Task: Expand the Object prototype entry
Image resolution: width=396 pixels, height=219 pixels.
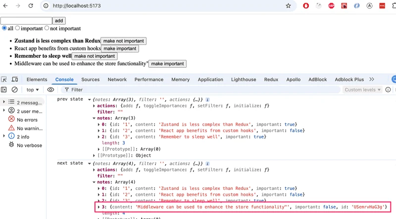Action: [94, 156]
